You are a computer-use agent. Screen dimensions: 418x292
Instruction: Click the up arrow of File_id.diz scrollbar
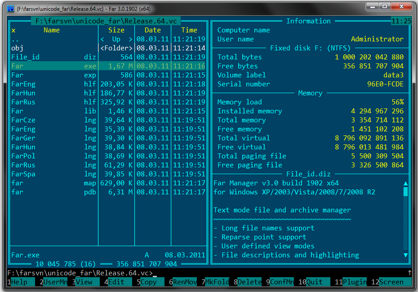pyautogui.click(x=405, y=183)
